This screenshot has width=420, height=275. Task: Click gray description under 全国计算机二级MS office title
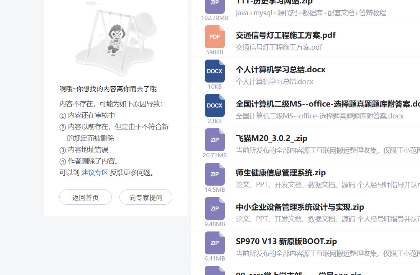pyautogui.click(x=320, y=116)
